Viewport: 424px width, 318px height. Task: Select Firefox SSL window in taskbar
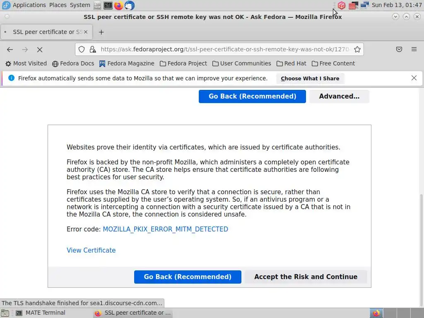(x=133, y=313)
